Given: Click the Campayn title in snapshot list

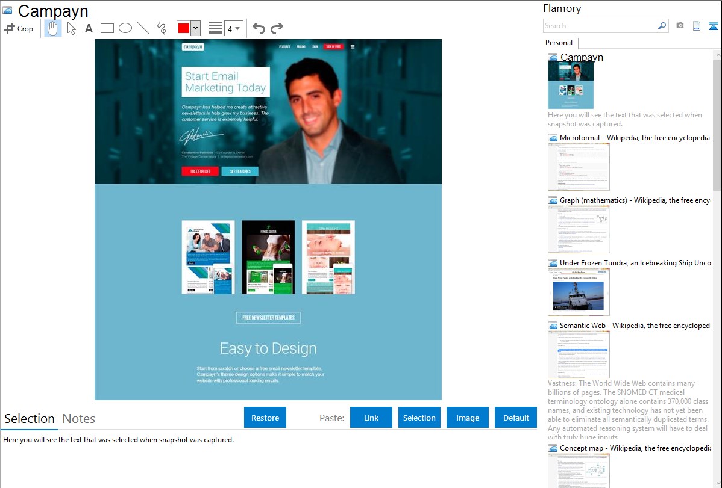Looking at the screenshot, I should pos(582,57).
